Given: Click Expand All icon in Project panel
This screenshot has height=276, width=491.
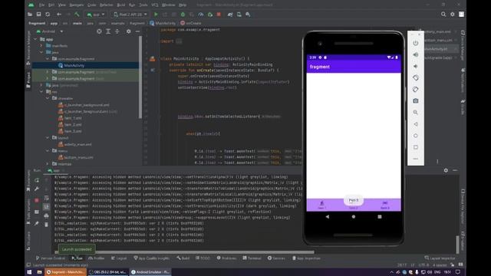Looking at the screenshot, I should click(x=108, y=31).
